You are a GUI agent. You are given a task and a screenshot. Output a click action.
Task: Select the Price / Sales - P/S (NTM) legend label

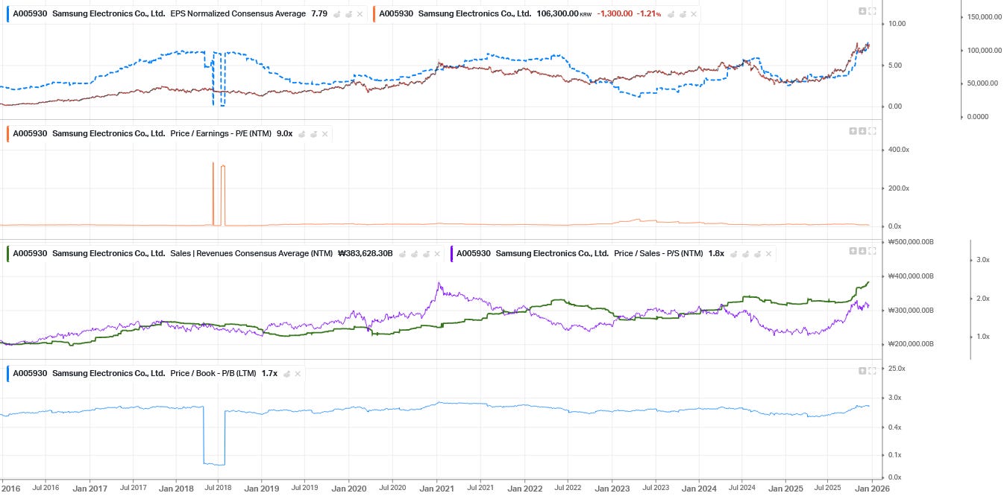pyautogui.click(x=658, y=254)
